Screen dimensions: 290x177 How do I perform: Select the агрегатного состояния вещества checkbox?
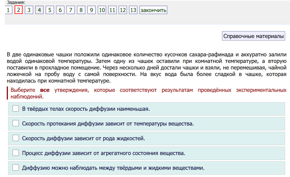tap(16, 153)
